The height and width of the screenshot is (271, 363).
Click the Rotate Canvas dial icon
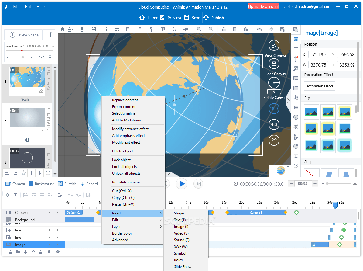point(274,83)
